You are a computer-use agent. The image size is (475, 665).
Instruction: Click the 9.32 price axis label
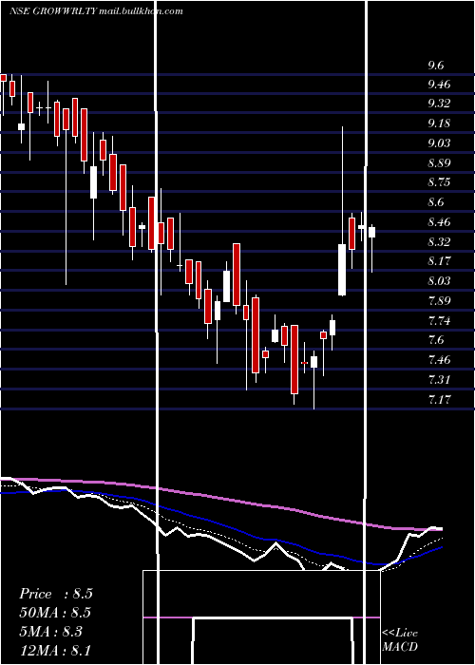(439, 104)
